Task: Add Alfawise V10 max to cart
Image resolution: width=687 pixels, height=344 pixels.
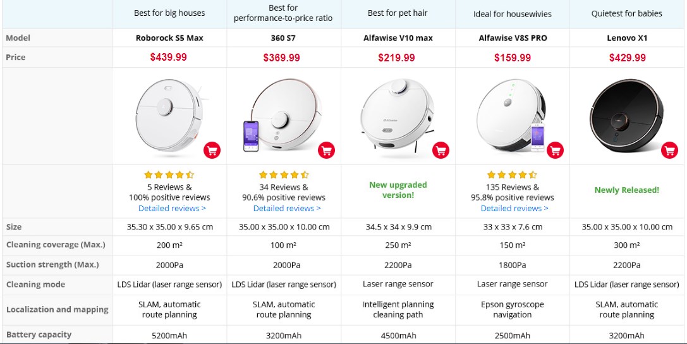Action: pyautogui.click(x=441, y=150)
